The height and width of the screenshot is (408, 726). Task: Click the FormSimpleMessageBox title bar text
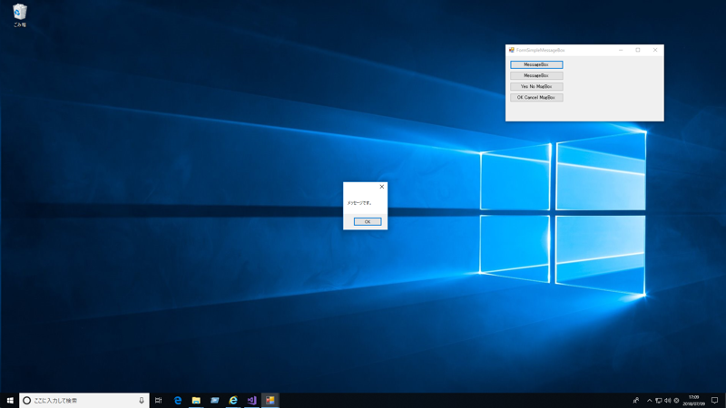click(540, 50)
